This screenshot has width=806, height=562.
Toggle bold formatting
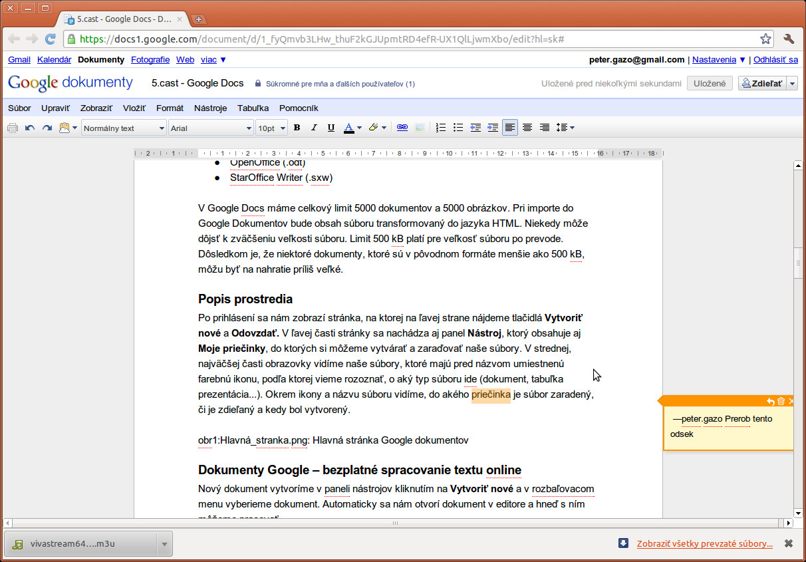pos(297,128)
